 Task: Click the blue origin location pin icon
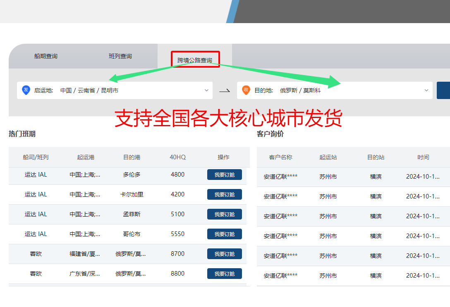tap(26, 90)
